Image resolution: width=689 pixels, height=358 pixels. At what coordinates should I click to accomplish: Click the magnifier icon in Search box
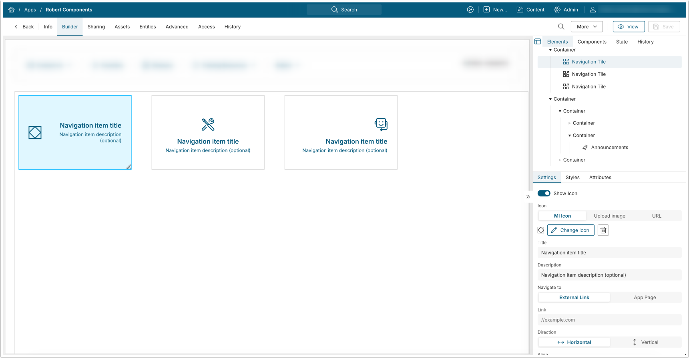(335, 10)
